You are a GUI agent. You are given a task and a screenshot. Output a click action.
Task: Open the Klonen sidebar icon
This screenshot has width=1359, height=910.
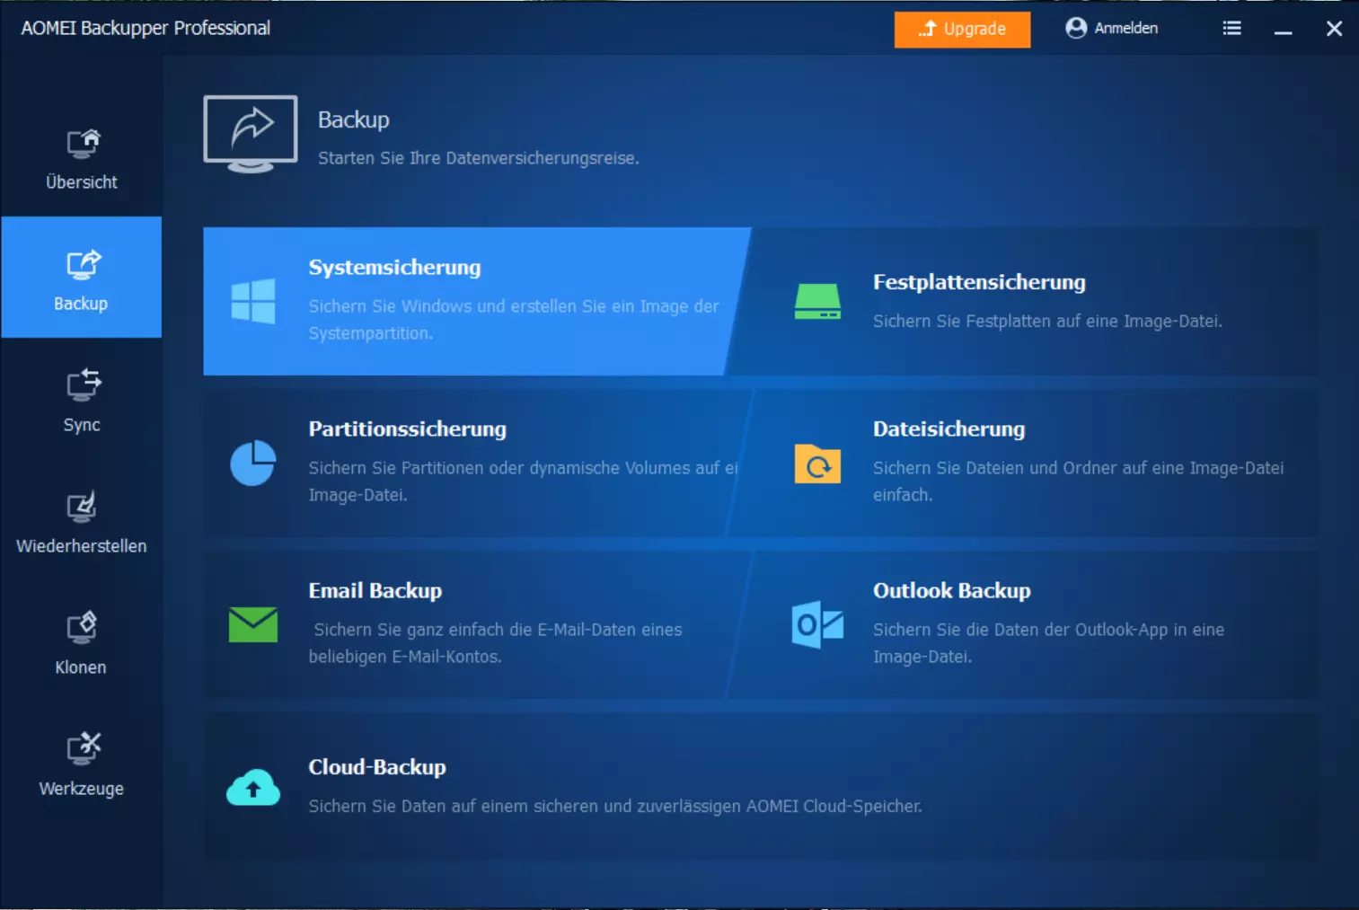pos(82,628)
